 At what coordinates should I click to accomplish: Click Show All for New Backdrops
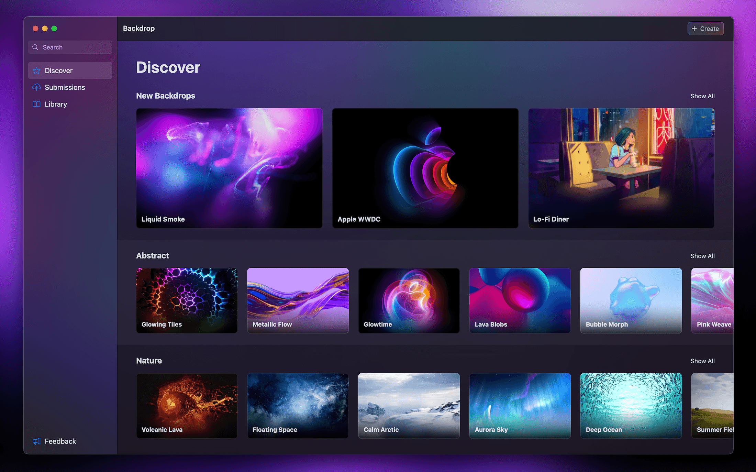pyautogui.click(x=702, y=96)
